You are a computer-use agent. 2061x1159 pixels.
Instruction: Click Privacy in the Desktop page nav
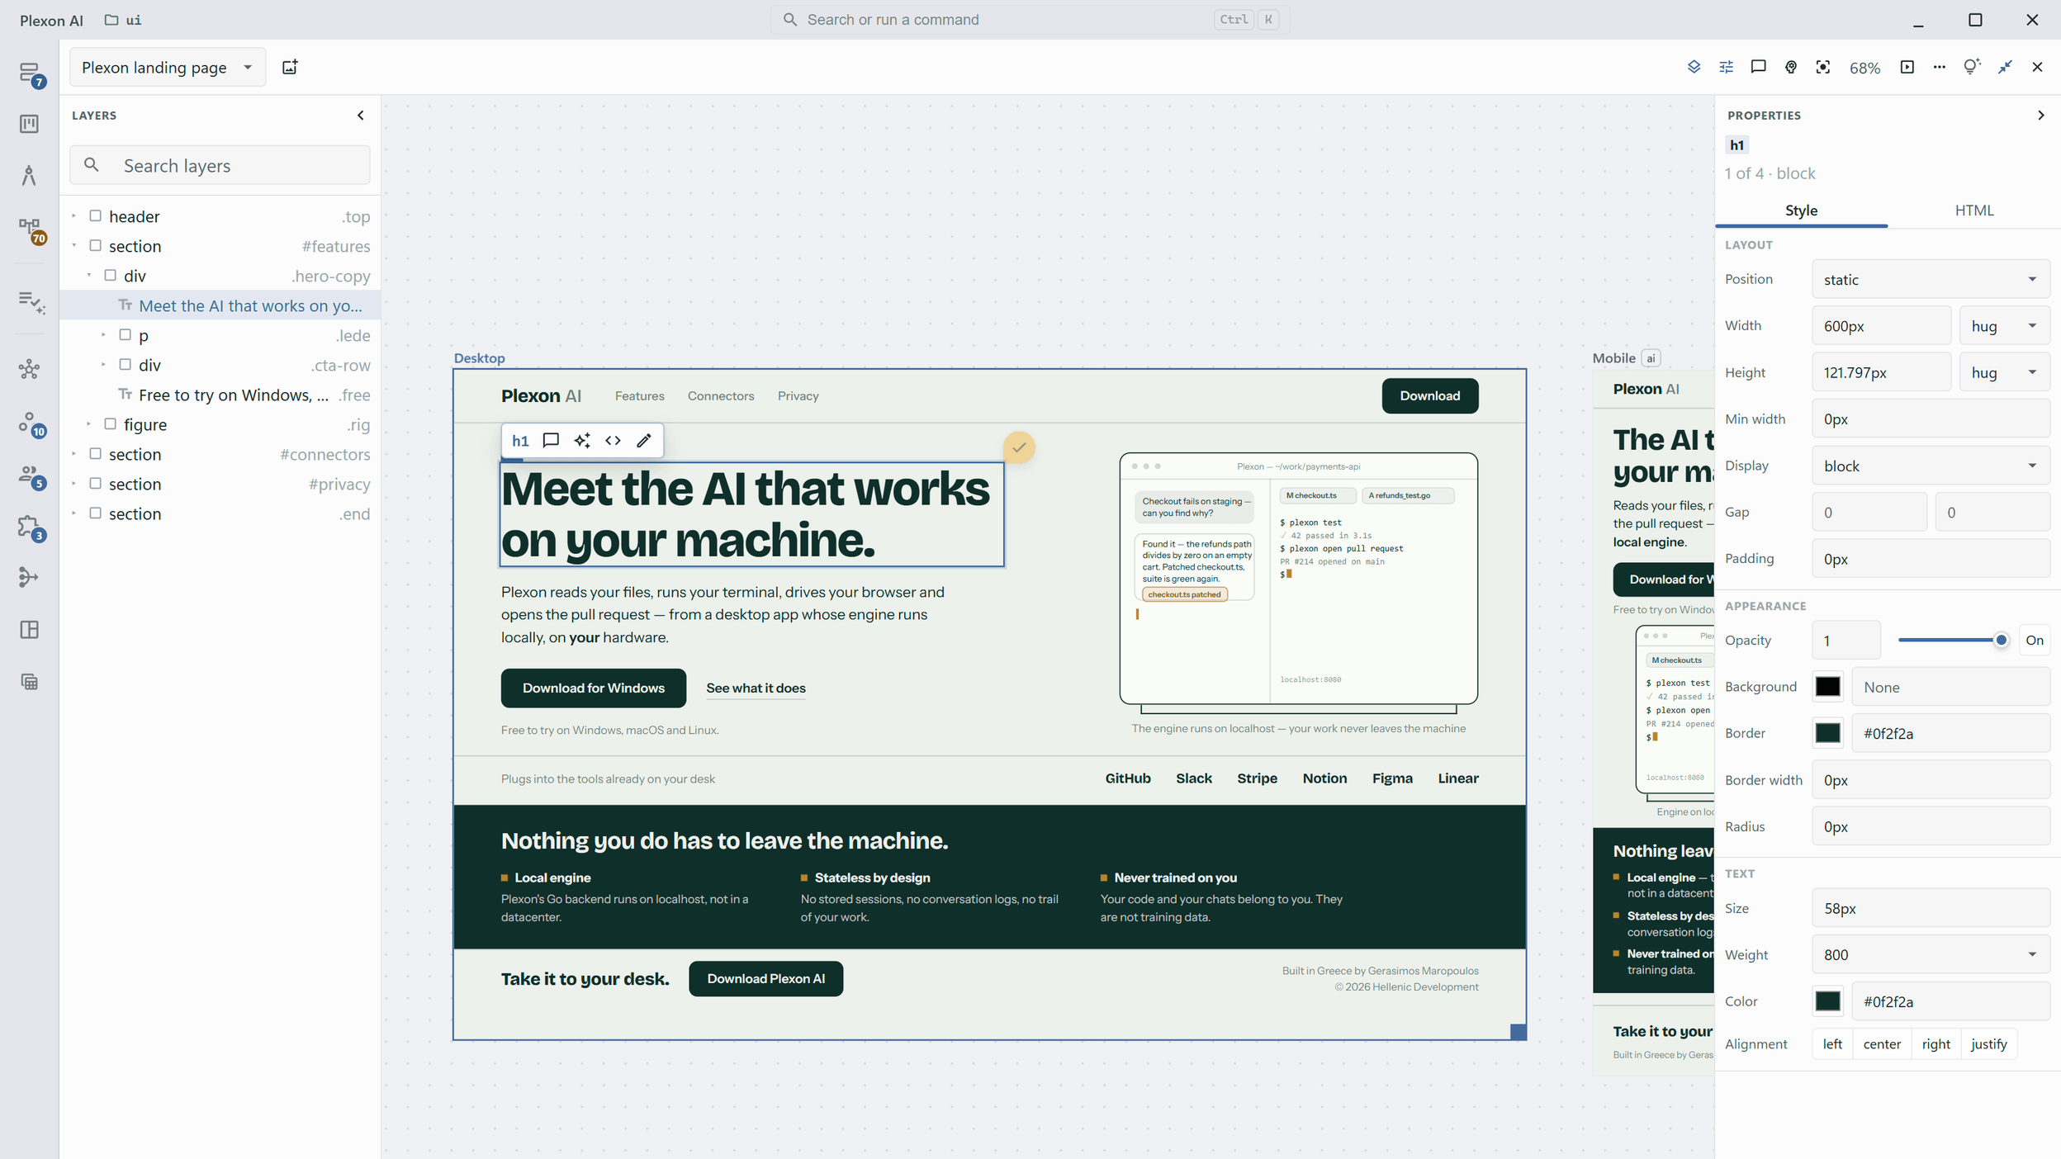pyautogui.click(x=798, y=396)
